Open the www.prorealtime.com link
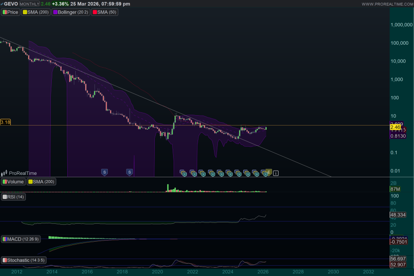The height and width of the screenshot is (276, 414). click(387, 4)
